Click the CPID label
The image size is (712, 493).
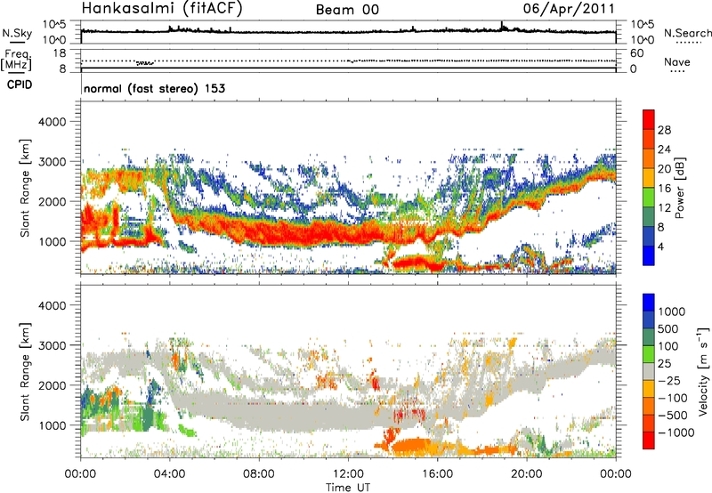20,85
